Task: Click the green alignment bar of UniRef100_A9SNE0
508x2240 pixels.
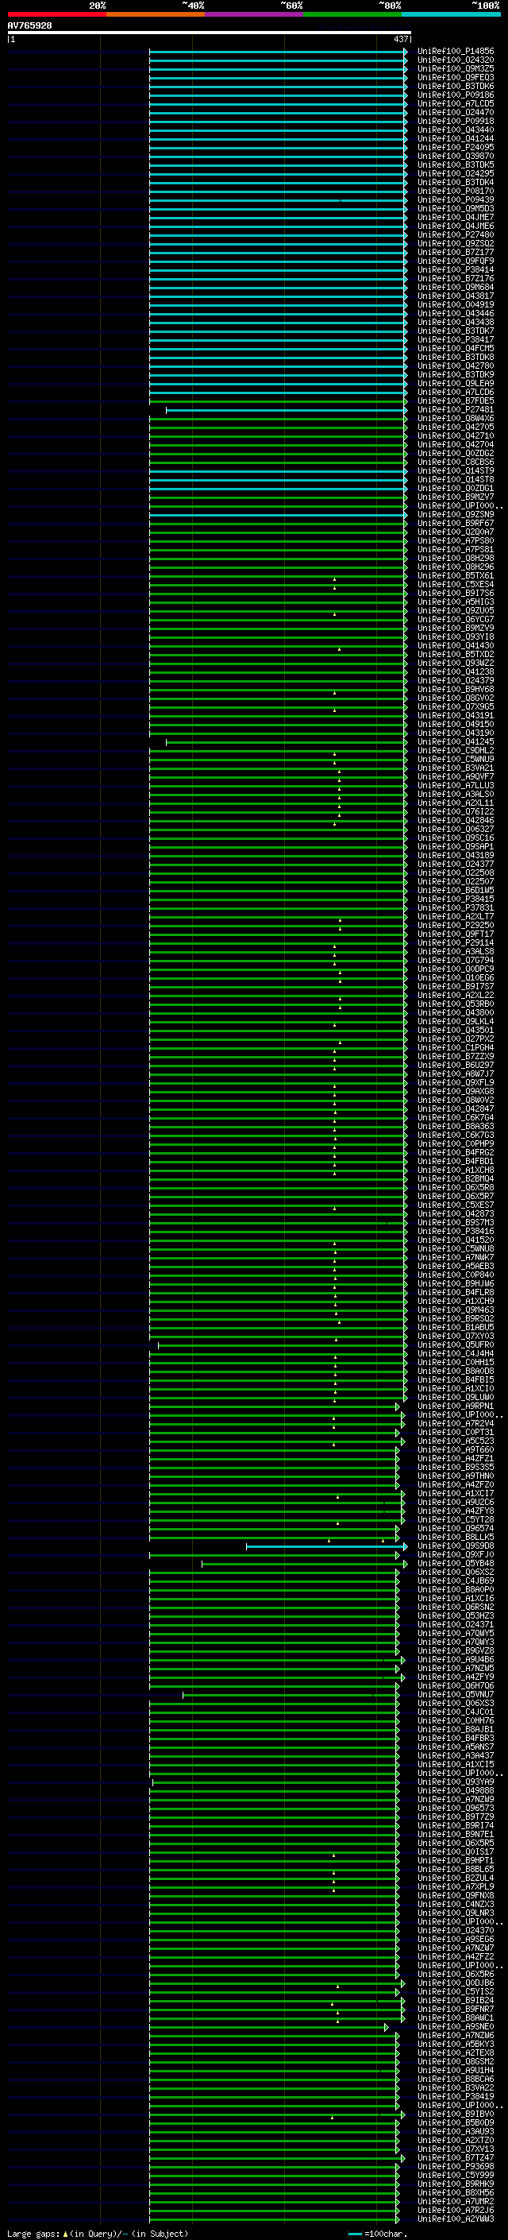Action: (x=268, y=2027)
